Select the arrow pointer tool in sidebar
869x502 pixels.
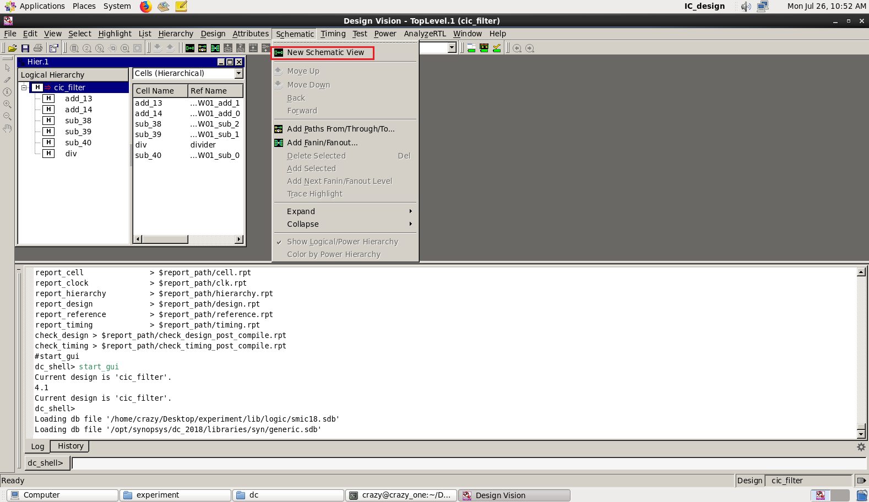[7, 68]
